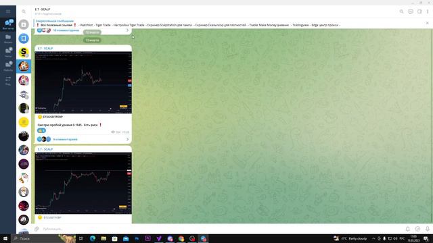Switch to the fourth chat folder tab
Image resolution: width=433 pixels, height=243 pixels.
[x=8, y=66]
